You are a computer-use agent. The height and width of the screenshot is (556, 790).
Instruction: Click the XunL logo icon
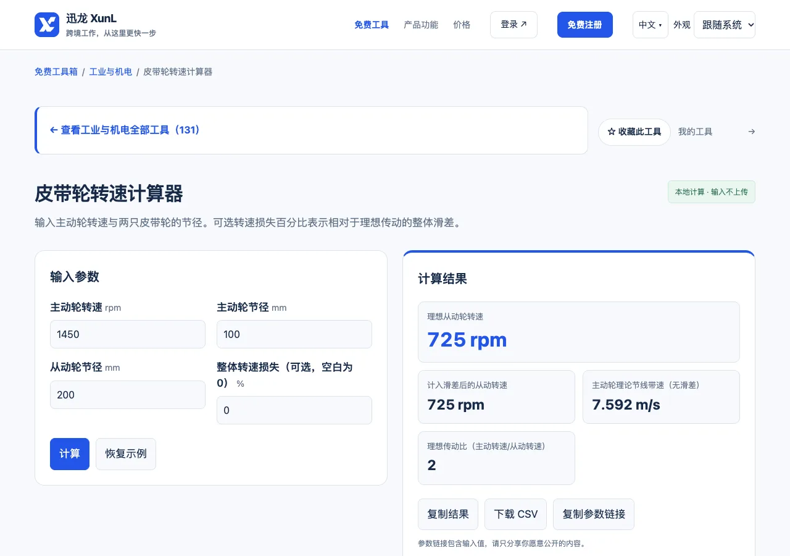(x=47, y=25)
